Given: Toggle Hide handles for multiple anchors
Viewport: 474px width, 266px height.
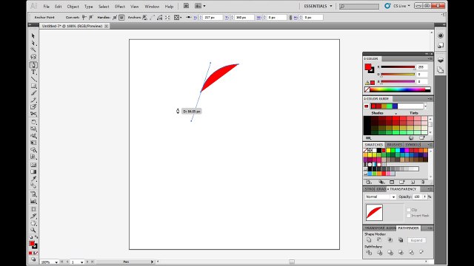Looking at the screenshot, I should [121, 18].
